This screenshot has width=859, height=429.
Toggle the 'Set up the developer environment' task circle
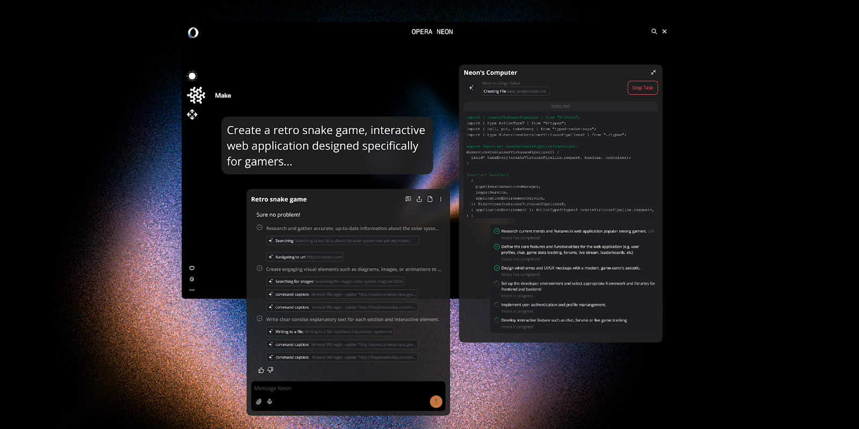(x=497, y=283)
